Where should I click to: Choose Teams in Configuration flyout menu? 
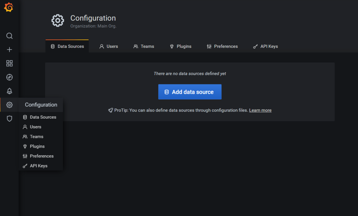36,137
